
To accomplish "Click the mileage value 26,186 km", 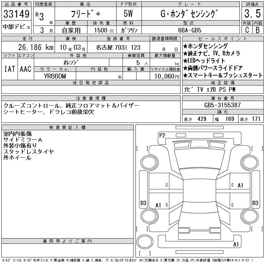I will coord(31,47).
